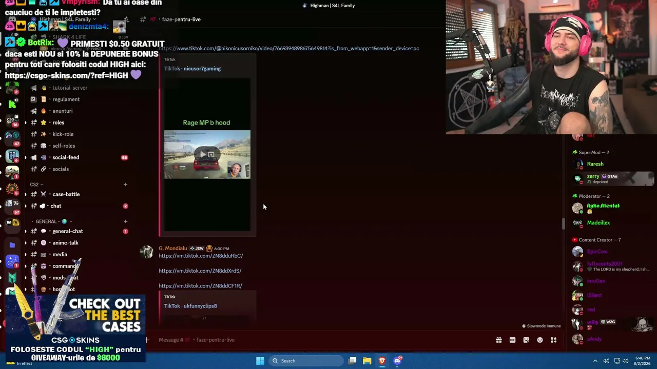Click G. Mondialu's avatar

coord(147,252)
